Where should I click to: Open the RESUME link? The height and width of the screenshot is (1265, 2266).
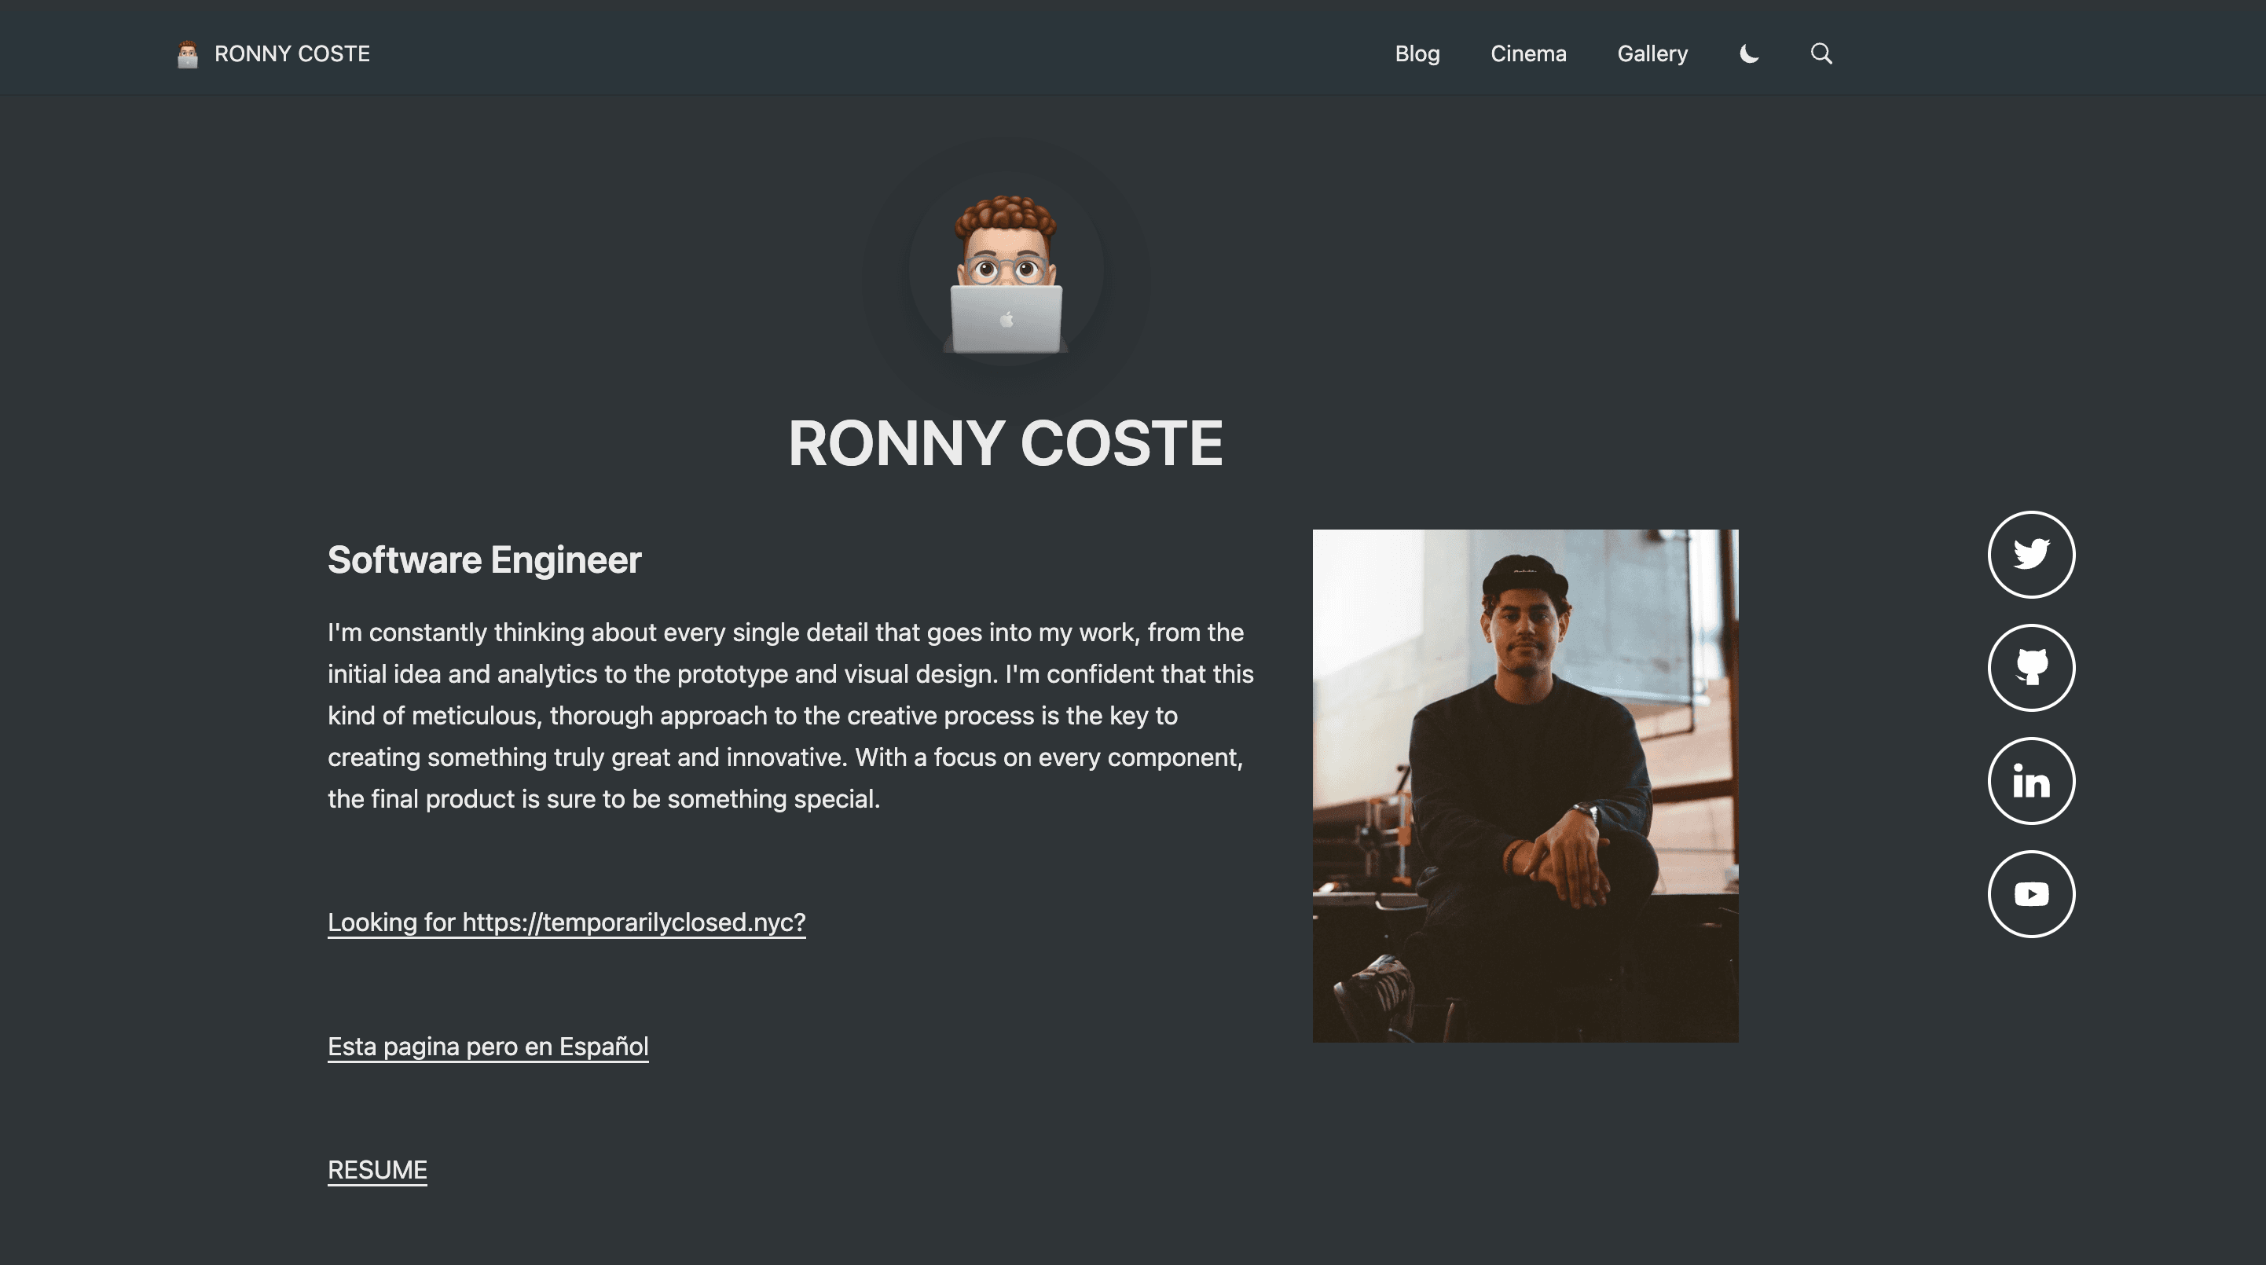click(376, 1170)
